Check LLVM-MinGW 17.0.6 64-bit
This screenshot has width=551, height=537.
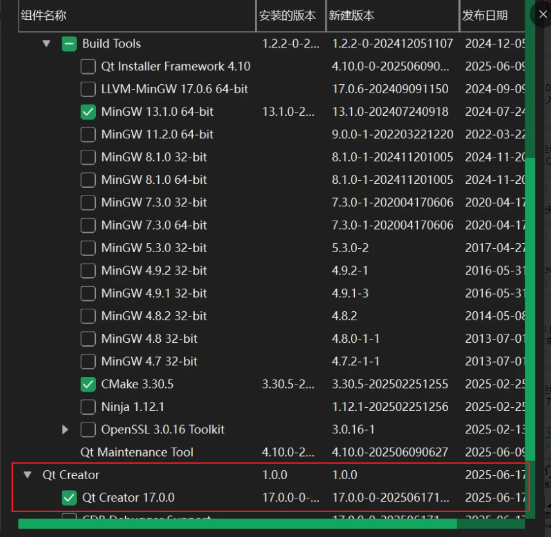pyautogui.click(x=88, y=89)
